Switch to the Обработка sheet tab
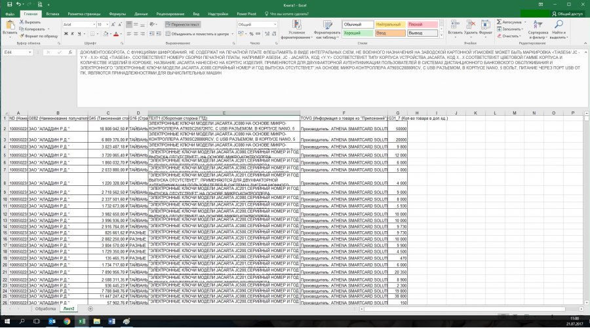Screen dimensions: 590x328 tap(45, 309)
